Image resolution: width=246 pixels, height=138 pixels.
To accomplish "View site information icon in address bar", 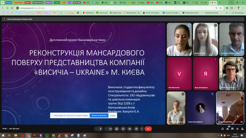I will pos(18,8).
